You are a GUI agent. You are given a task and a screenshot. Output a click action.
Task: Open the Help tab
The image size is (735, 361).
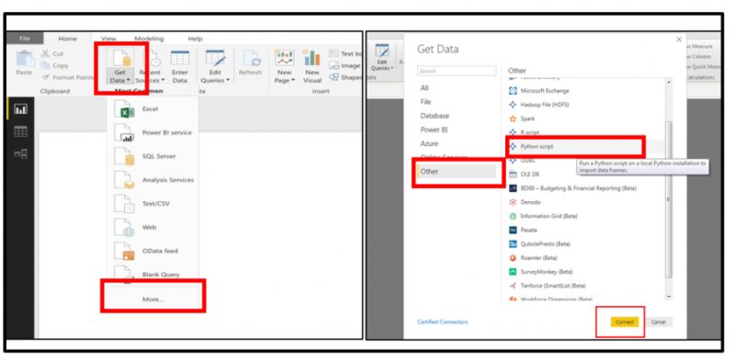tap(195, 39)
